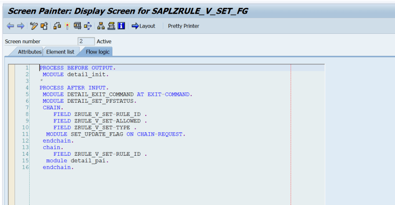Image resolution: width=395 pixels, height=205 pixels.
Task: Click the MODULE detail_init line
Action: tap(76, 75)
